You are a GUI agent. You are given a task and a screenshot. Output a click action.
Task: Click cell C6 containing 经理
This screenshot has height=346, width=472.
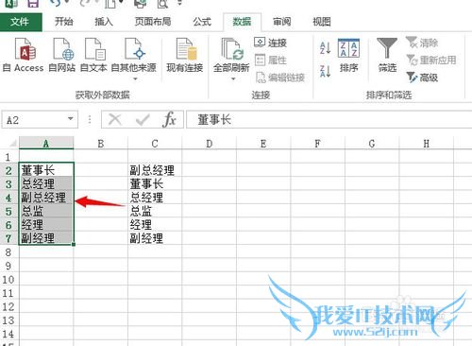tap(155, 224)
